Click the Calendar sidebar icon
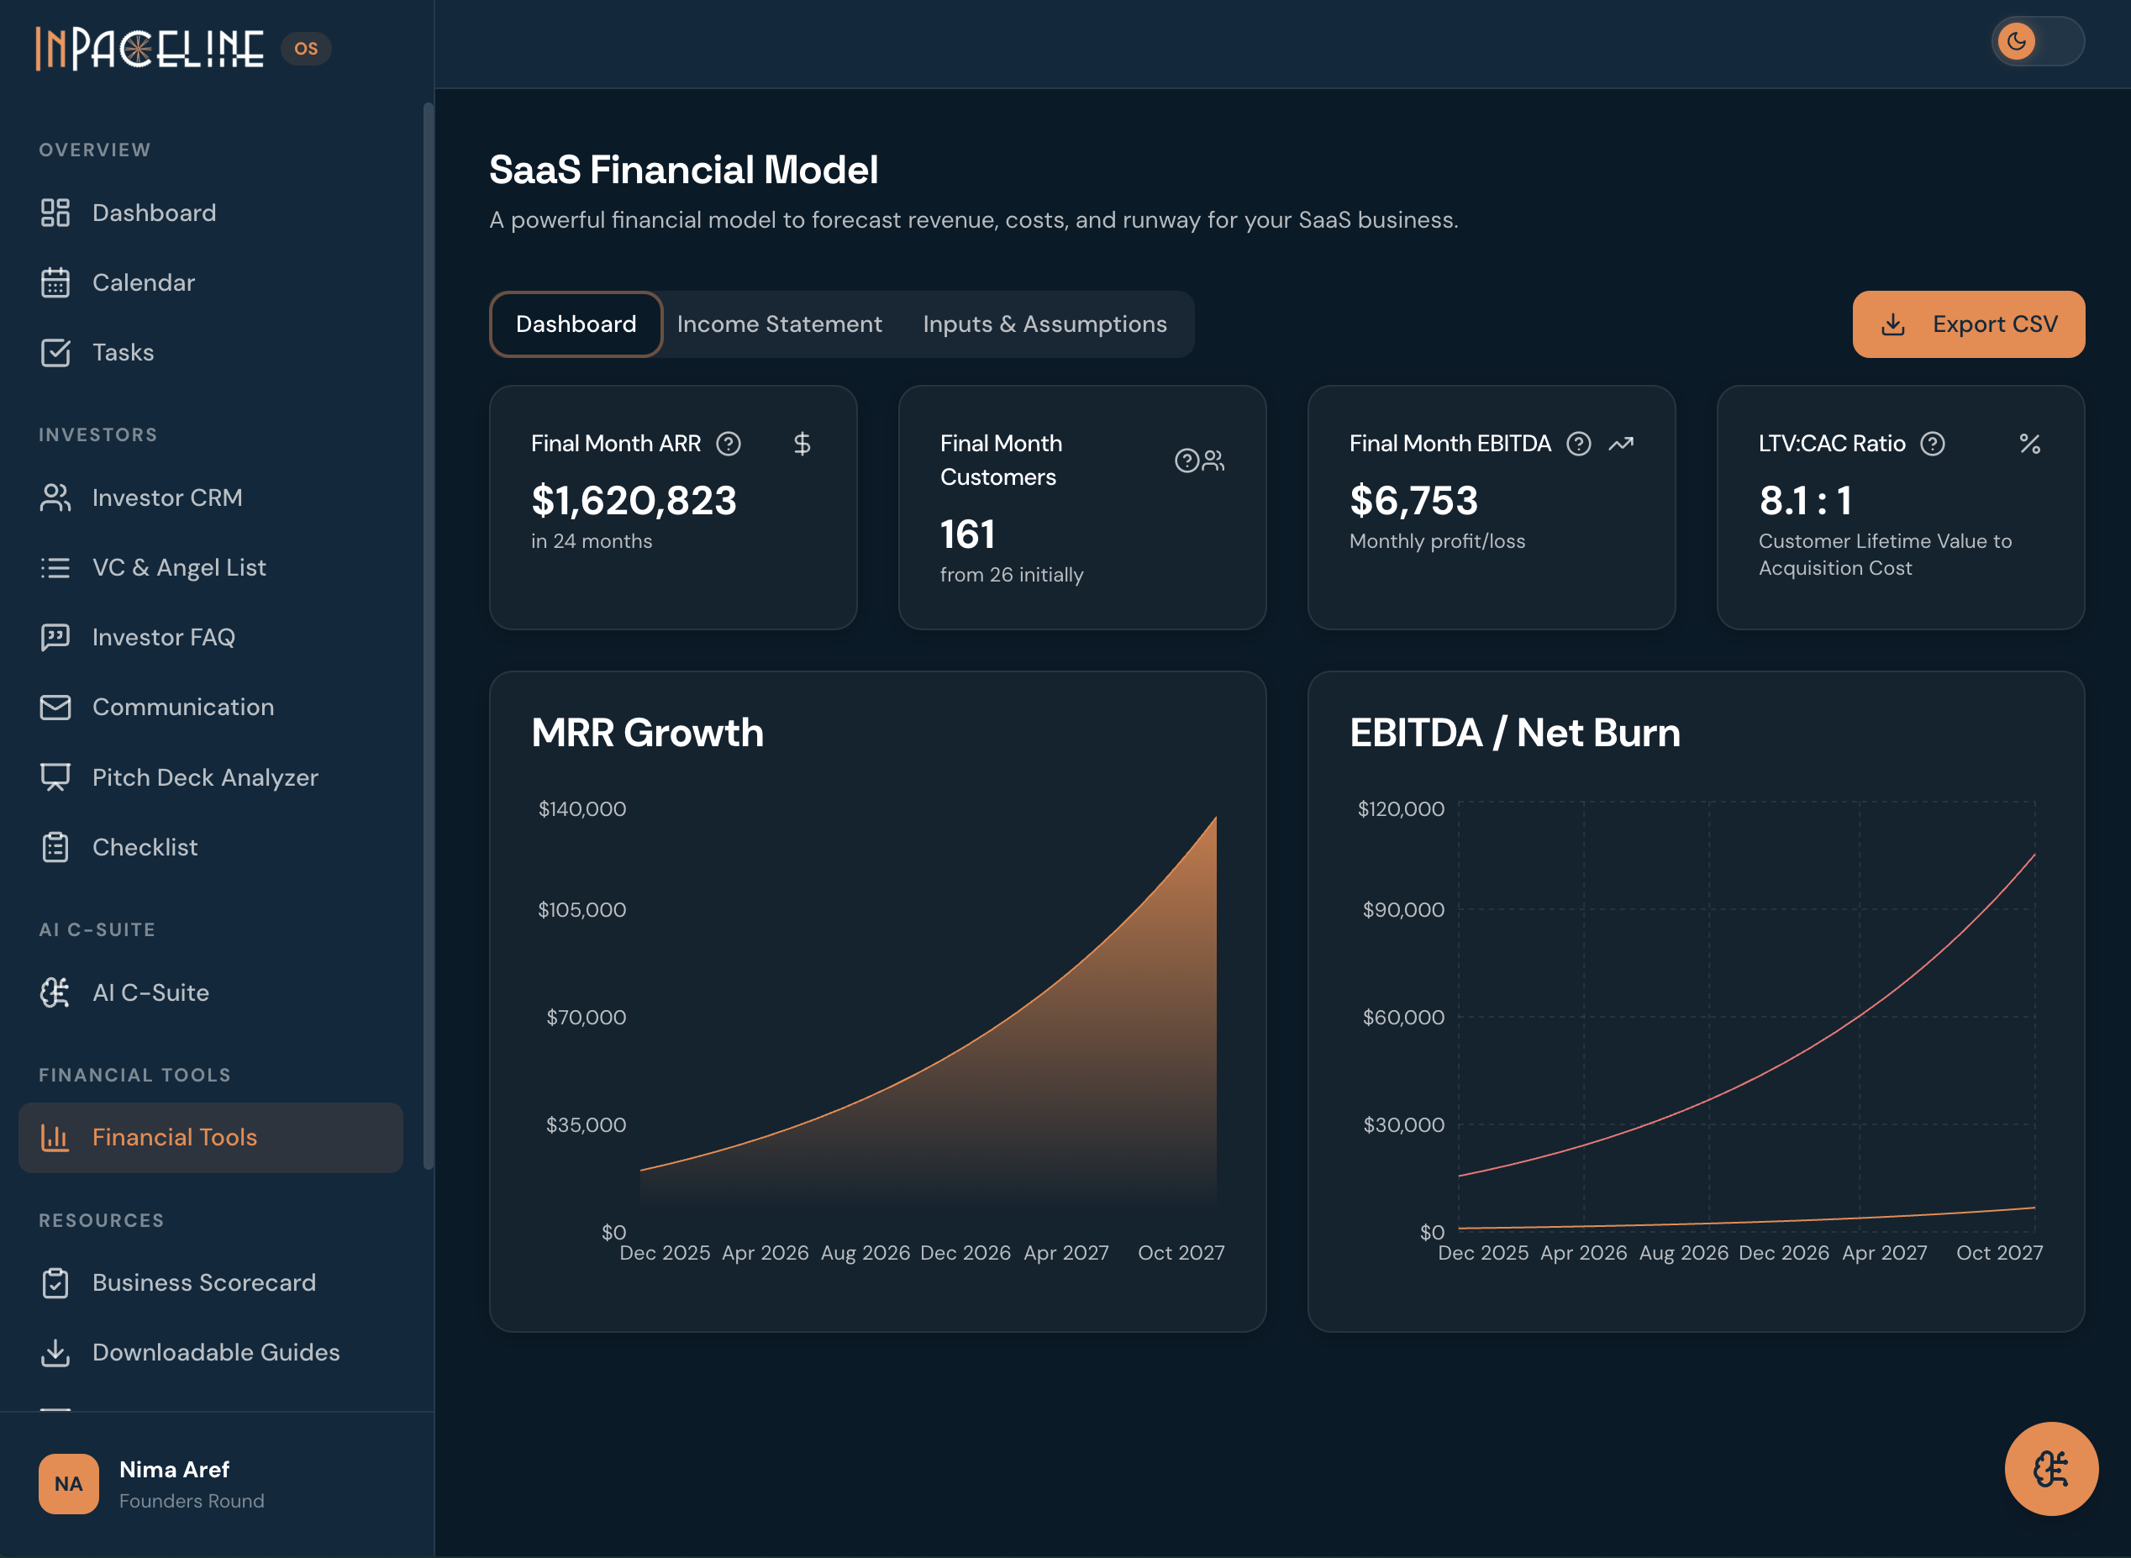This screenshot has height=1558, width=2131. (x=55, y=282)
